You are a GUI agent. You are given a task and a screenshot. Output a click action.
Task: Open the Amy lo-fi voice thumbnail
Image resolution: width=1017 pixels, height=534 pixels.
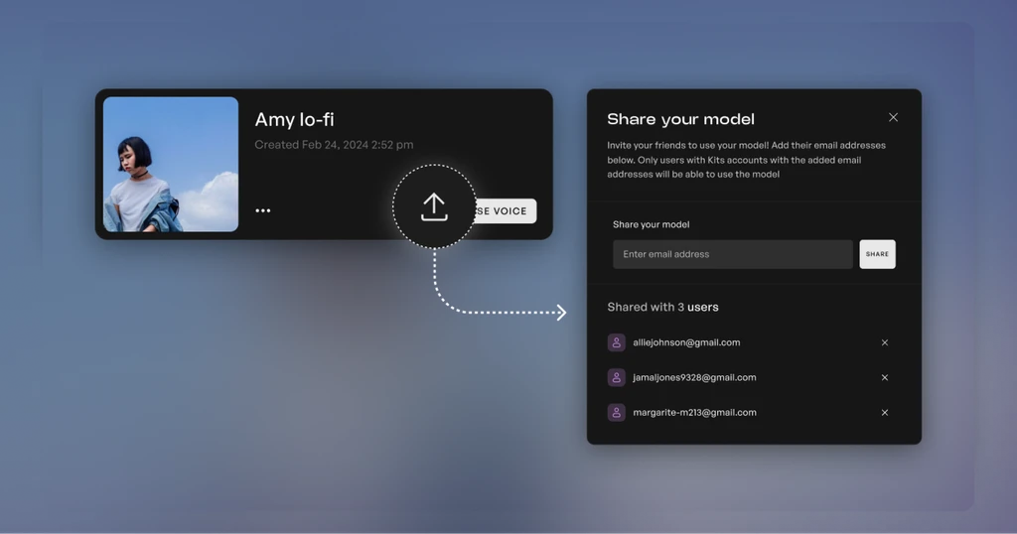pyautogui.click(x=171, y=164)
